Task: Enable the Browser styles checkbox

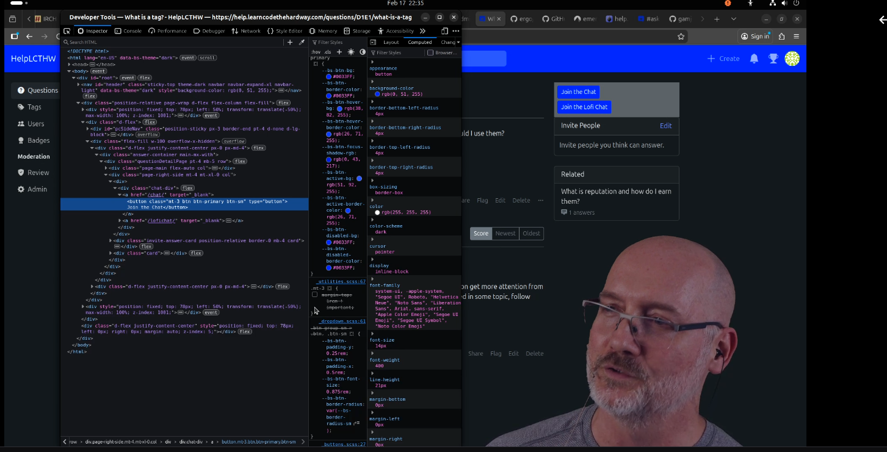Action: pyautogui.click(x=430, y=53)
